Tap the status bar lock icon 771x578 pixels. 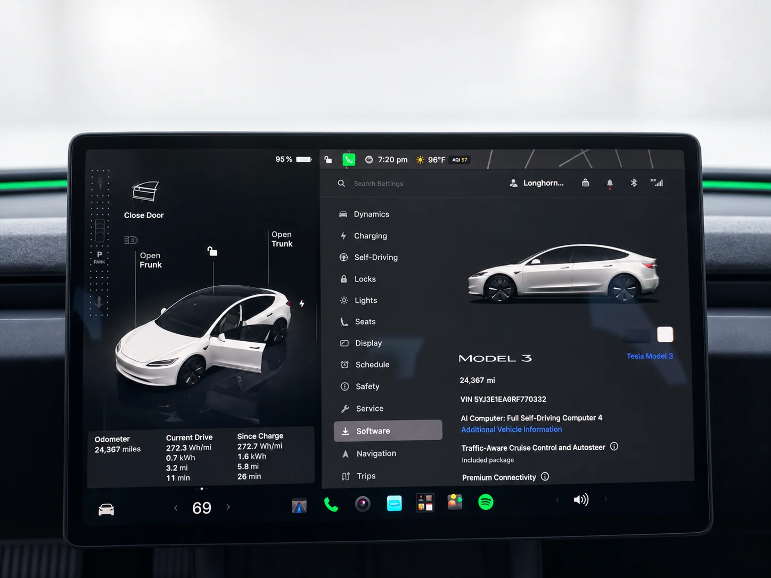pyautogui.click(x=329, y=159)
